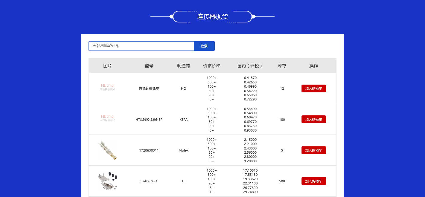Image resolution: width=425 pixels, height=197 pixels.
Task: Click the product search input field
Action: 141,46
